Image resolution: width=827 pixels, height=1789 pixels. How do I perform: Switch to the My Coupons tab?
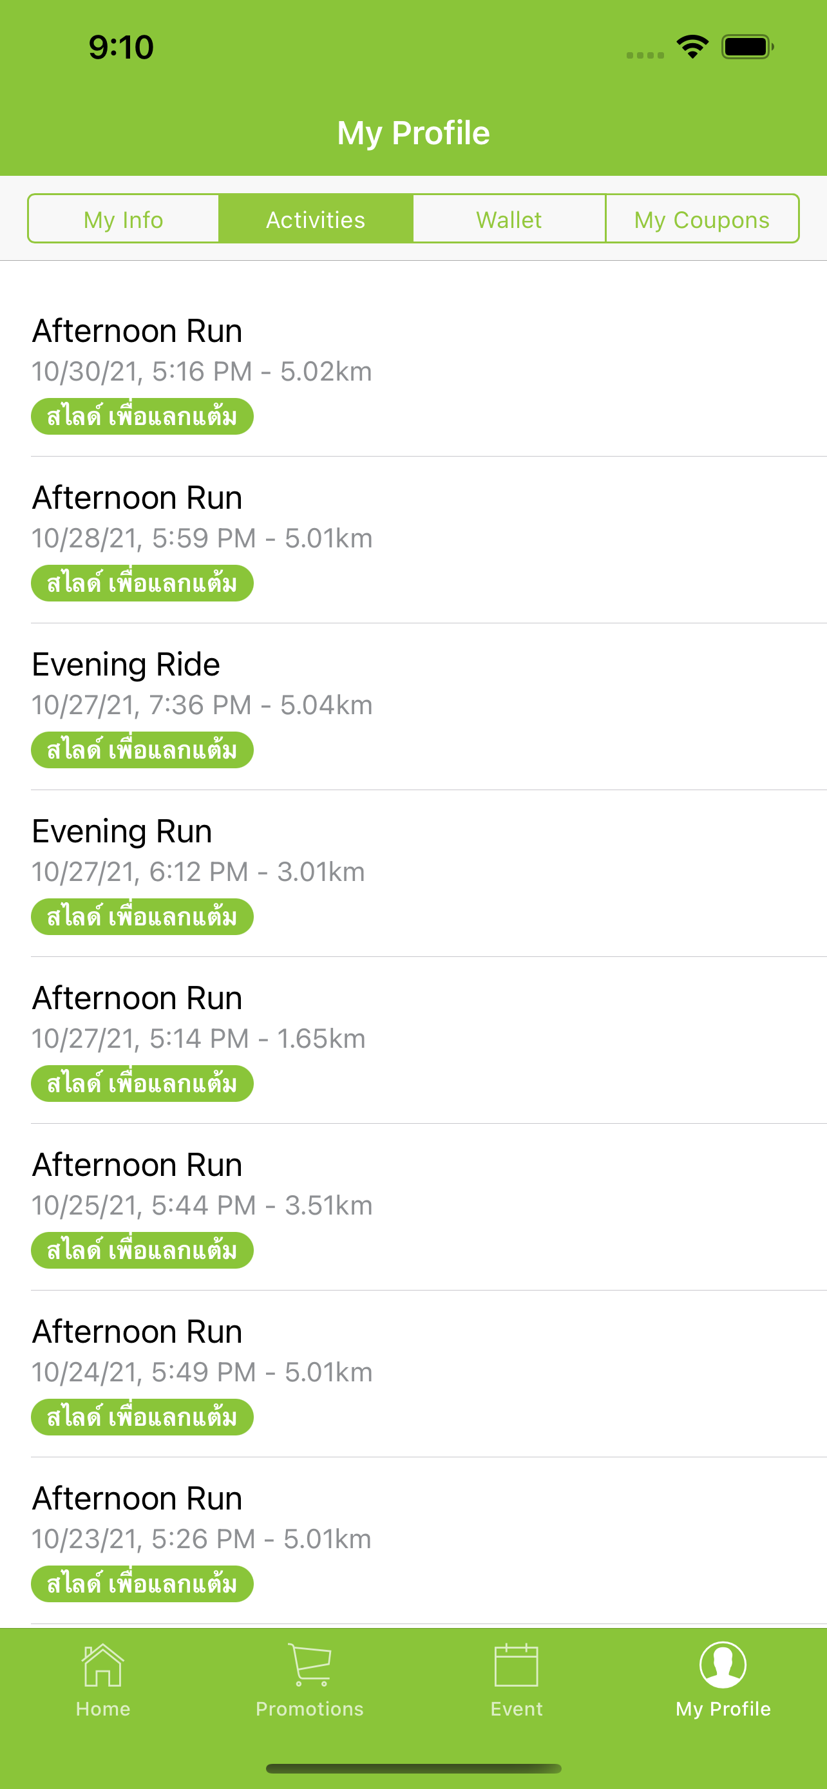(x=702, y=219)
